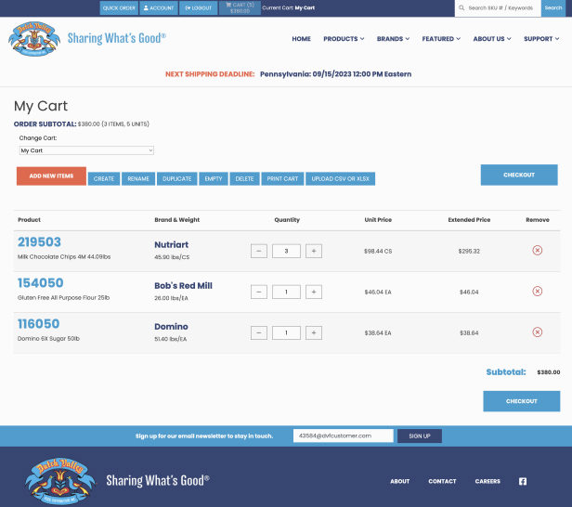572x507 pixels.
Task: Open Quick Order
Action: click(x=119, y=7)
